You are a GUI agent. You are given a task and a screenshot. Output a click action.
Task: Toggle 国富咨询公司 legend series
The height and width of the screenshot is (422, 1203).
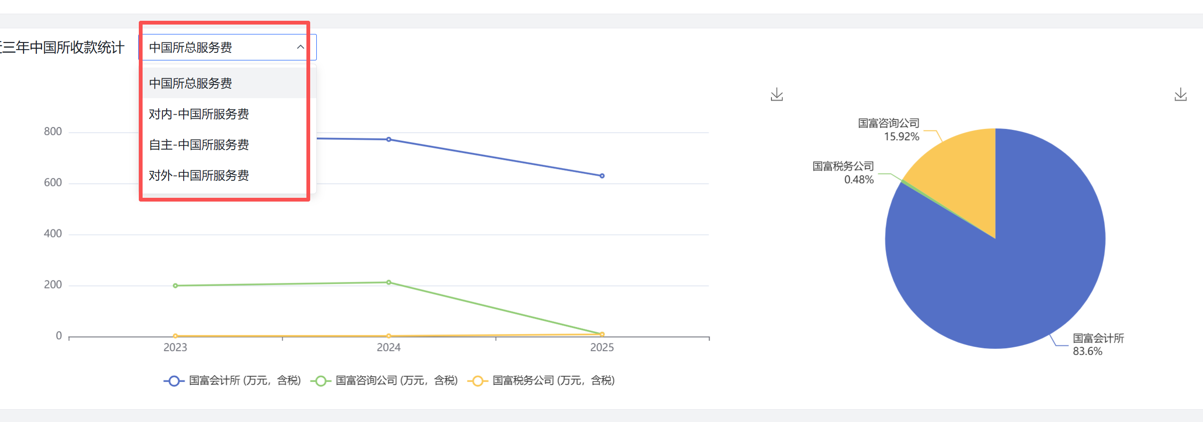(384, 380)
